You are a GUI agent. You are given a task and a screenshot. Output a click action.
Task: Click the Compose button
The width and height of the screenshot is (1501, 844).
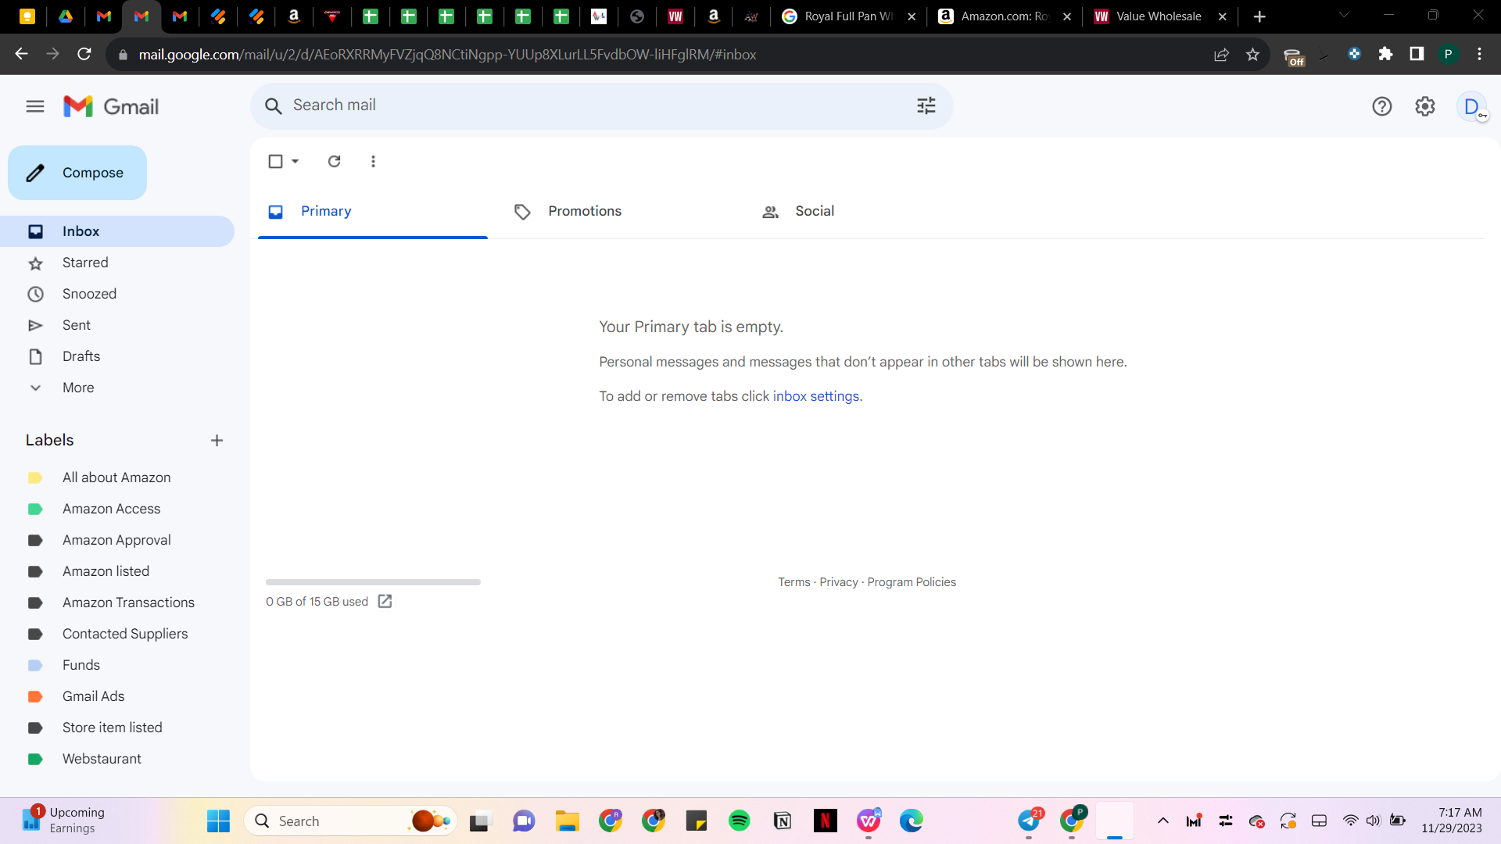click(77, 173)
